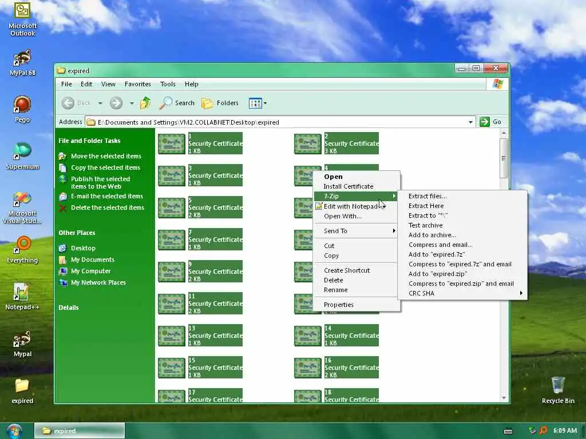Image resolution: width=586 pixels, height=439 pixels.
Task: Launch MyPal 68 desktop shortcut
Action: pos(22,62)
